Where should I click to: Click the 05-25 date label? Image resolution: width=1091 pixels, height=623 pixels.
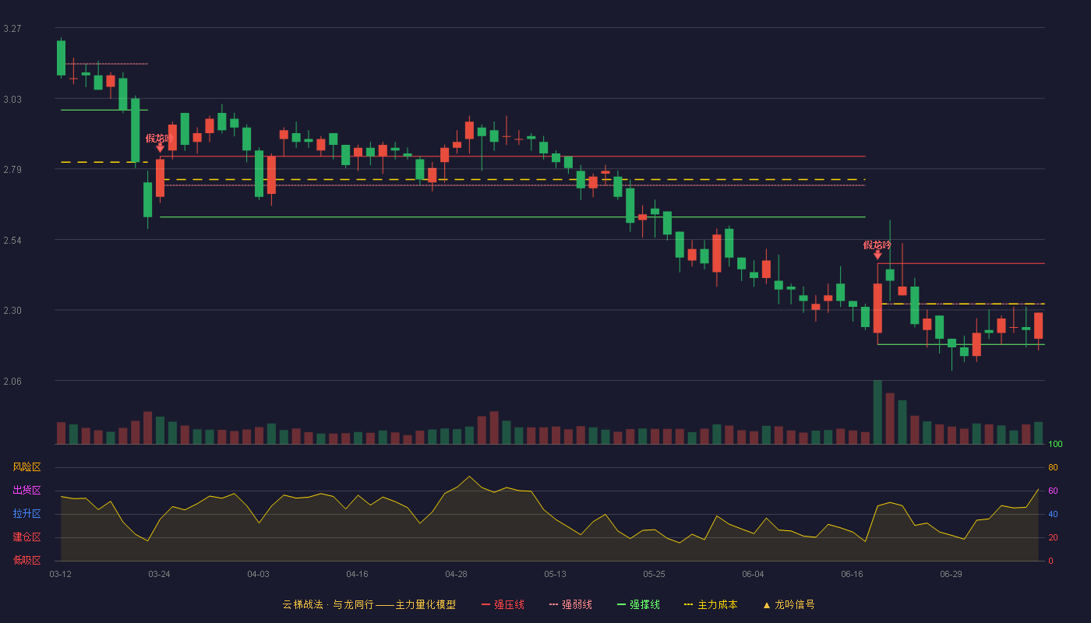(654, 574)
